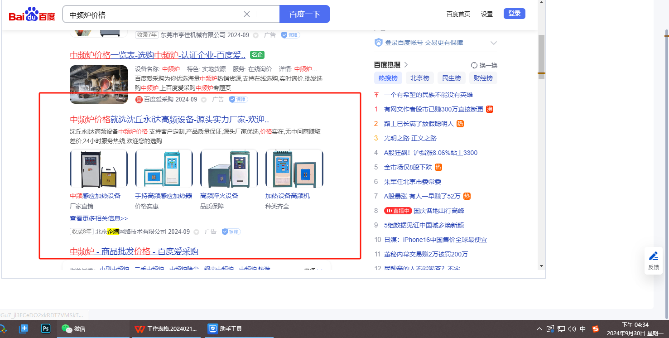
Task: Open 百度首页 in the top navigation
Action: pos(458,14)
